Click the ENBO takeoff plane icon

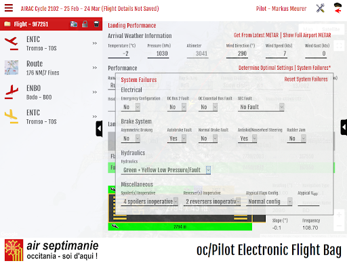(12, 92)
